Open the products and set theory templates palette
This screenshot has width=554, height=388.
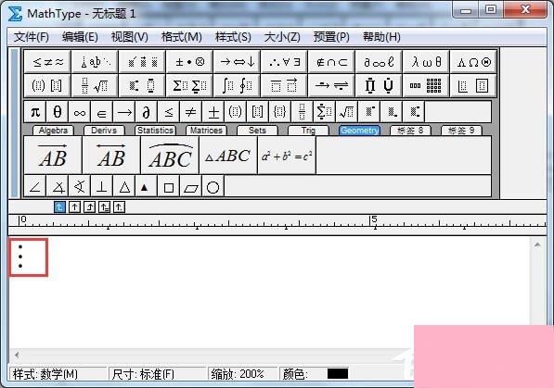click(x=379, y=85)
